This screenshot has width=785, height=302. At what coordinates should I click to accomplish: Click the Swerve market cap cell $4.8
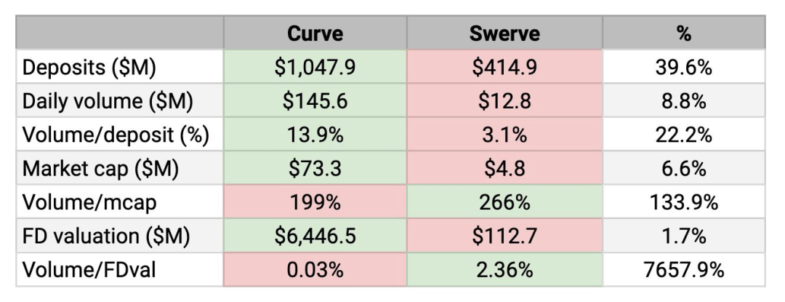504,168
